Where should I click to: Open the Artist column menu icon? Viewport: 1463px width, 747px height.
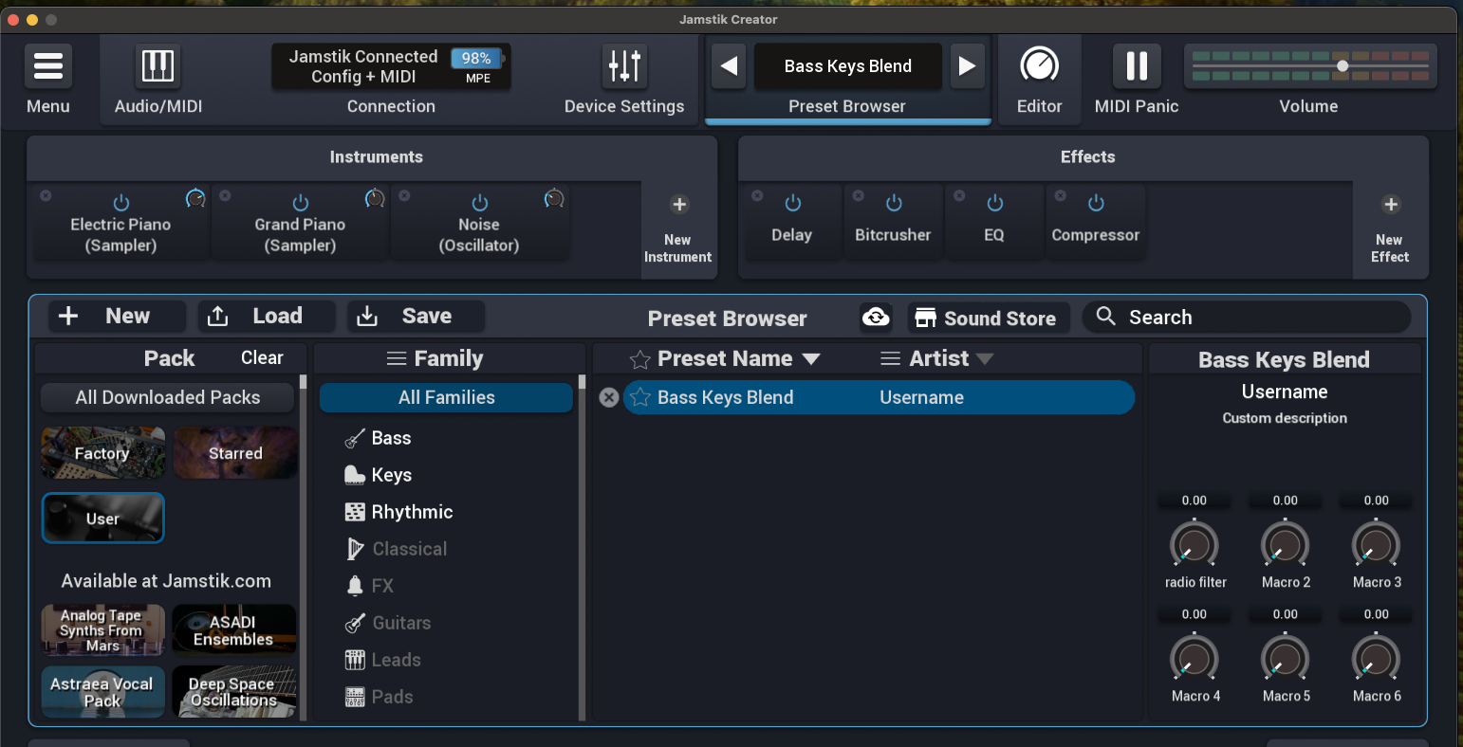pos(890,358)
